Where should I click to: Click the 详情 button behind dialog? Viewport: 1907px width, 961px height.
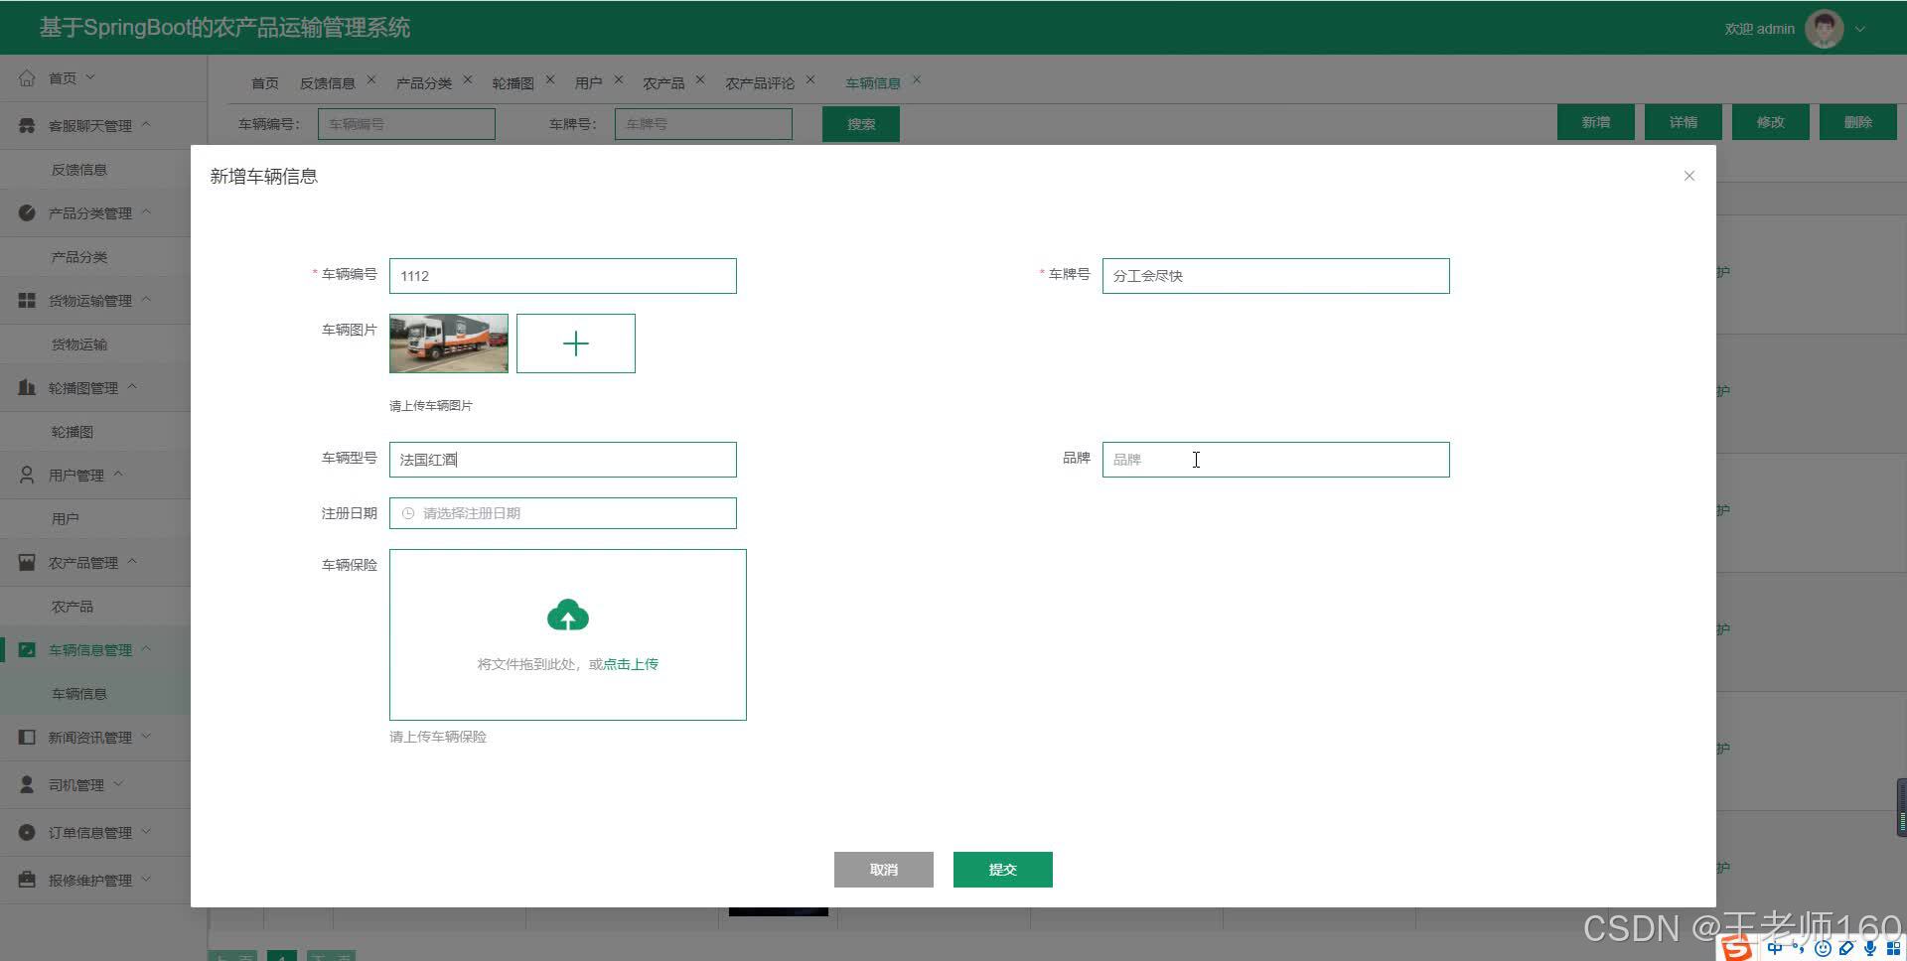pos(1684,122)
